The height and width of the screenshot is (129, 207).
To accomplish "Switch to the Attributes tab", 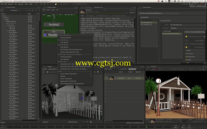I will point(88,7).
